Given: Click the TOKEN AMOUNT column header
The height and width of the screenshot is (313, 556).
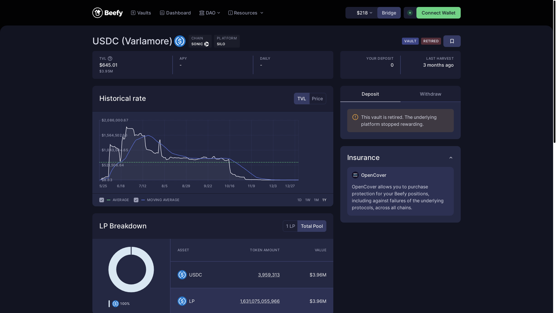Looking at the screenshot, I should pos(265,250).
